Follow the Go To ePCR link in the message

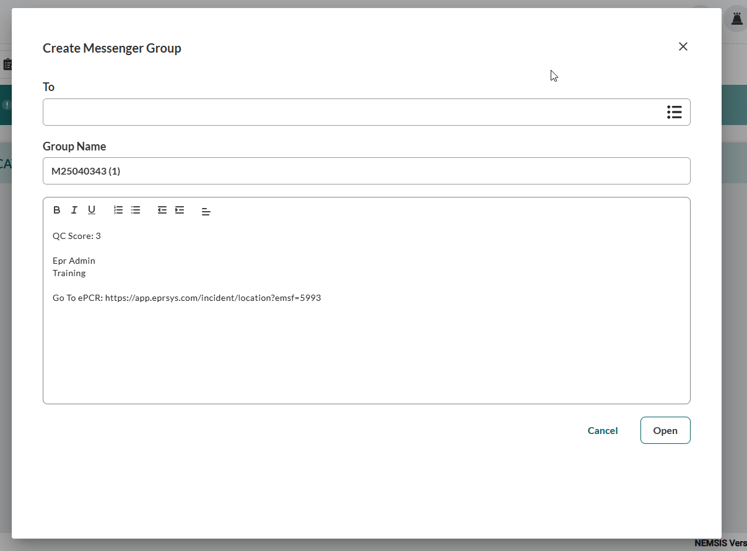click(x=213, y=298)
